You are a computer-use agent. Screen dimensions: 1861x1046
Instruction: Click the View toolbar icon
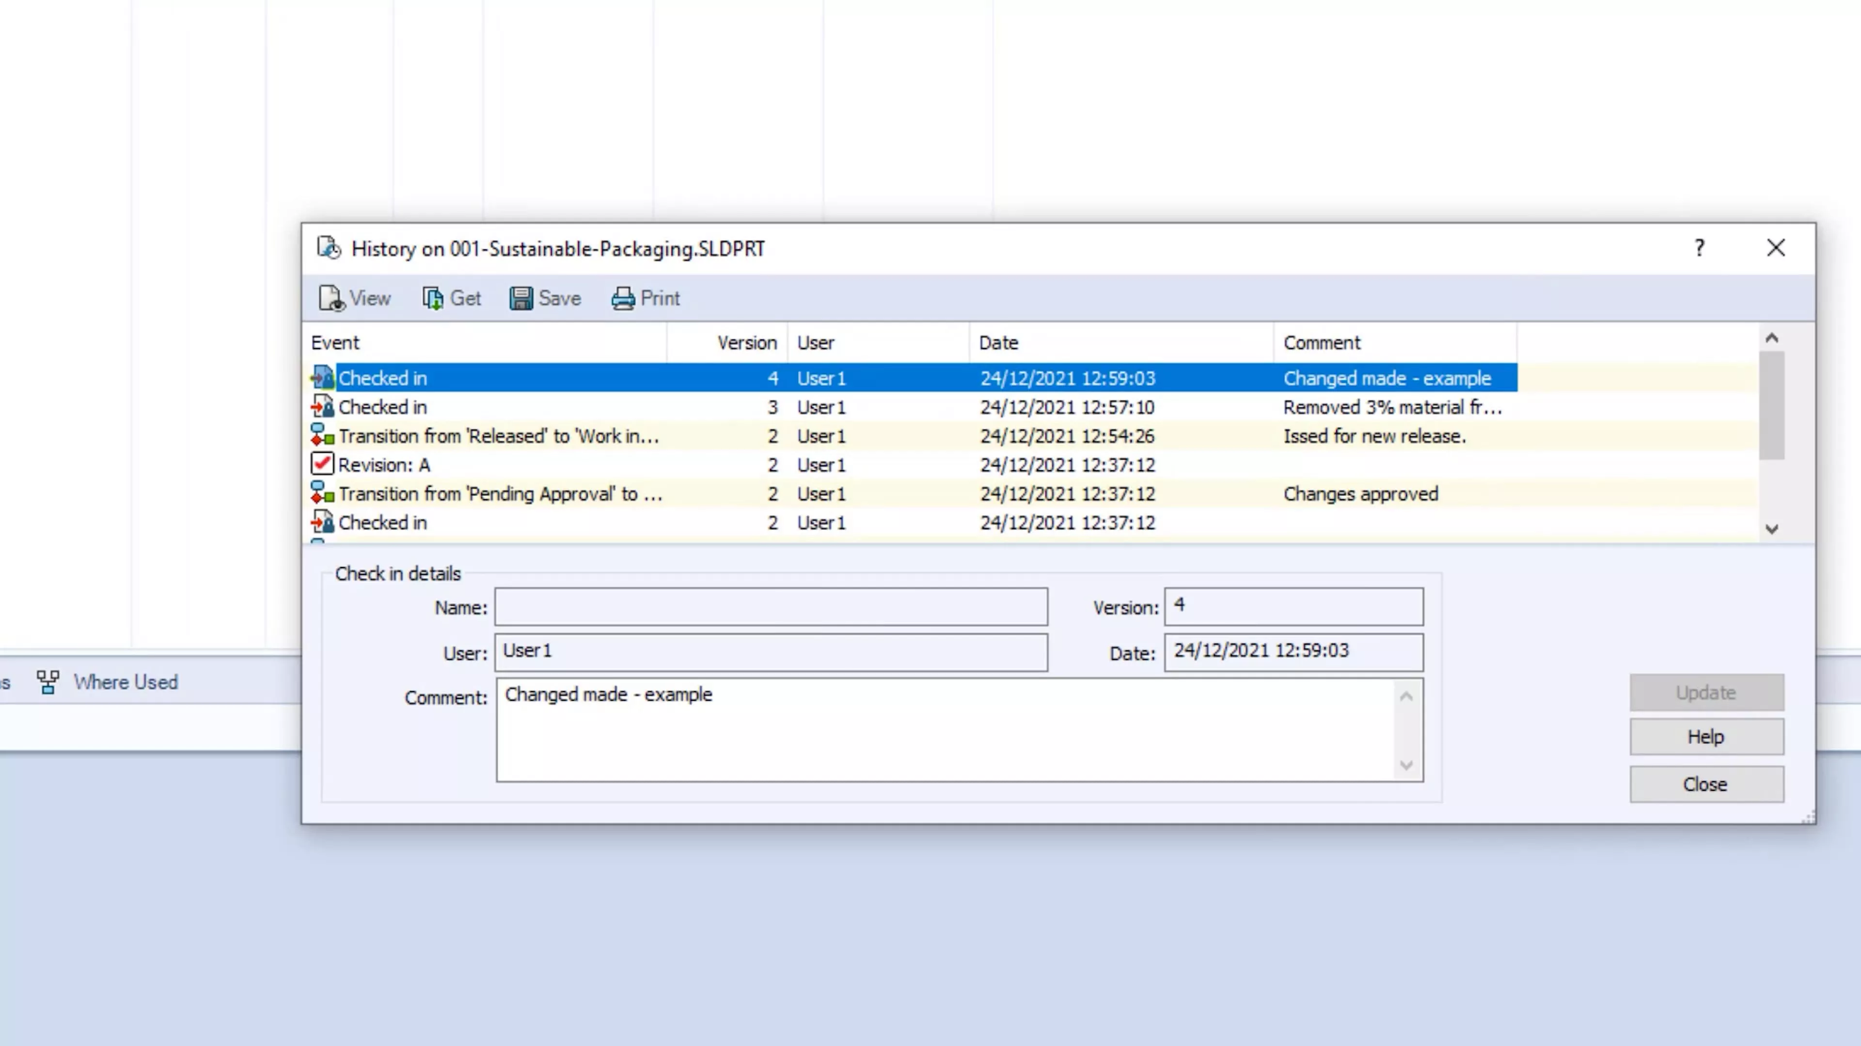point(331,298)
